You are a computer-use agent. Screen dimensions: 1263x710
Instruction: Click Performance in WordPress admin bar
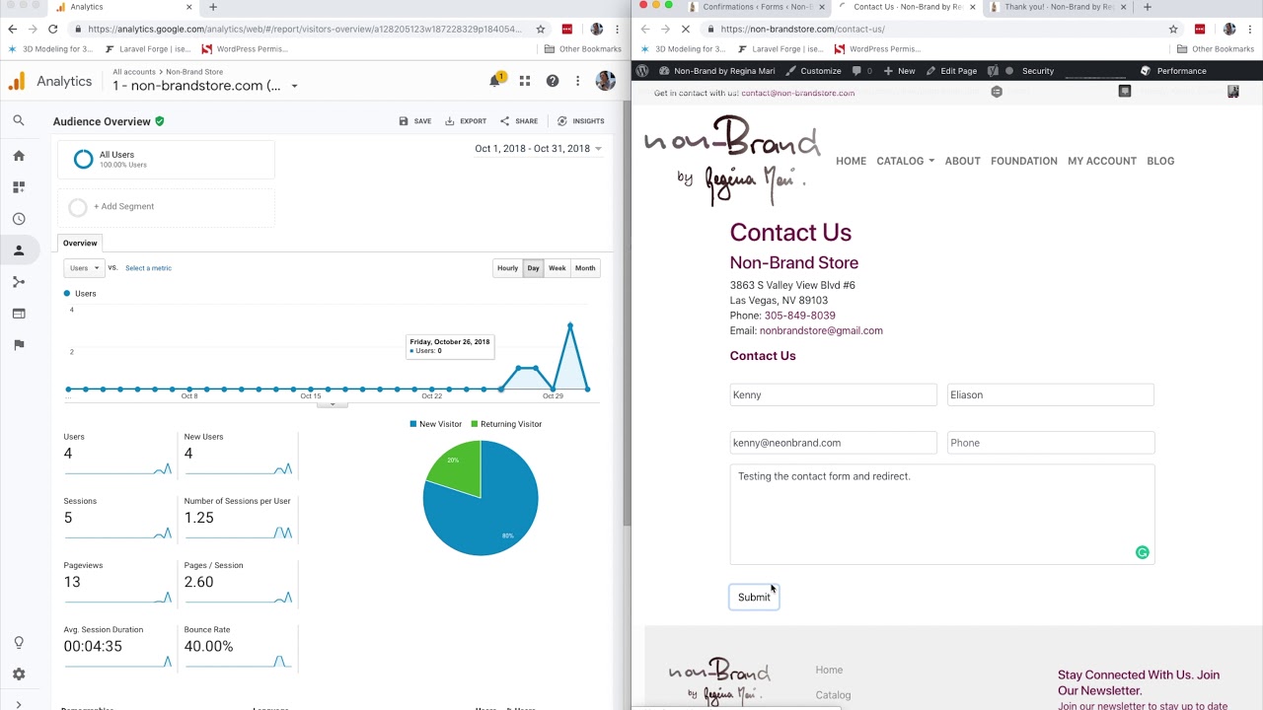coord(1173,71)
